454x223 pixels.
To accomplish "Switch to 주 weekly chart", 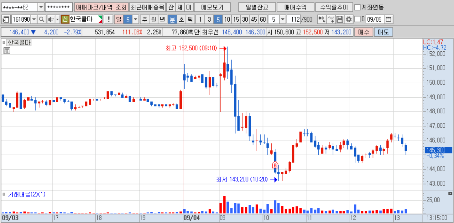I will pos(144,19).
